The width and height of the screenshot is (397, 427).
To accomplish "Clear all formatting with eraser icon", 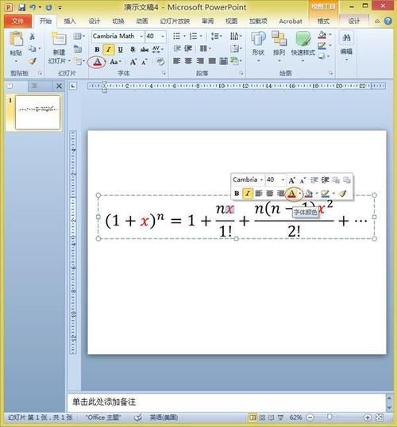I will click(x=160, y=62).
